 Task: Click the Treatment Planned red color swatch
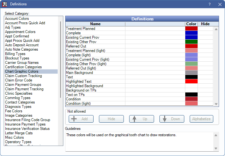[x=191, y=29]
